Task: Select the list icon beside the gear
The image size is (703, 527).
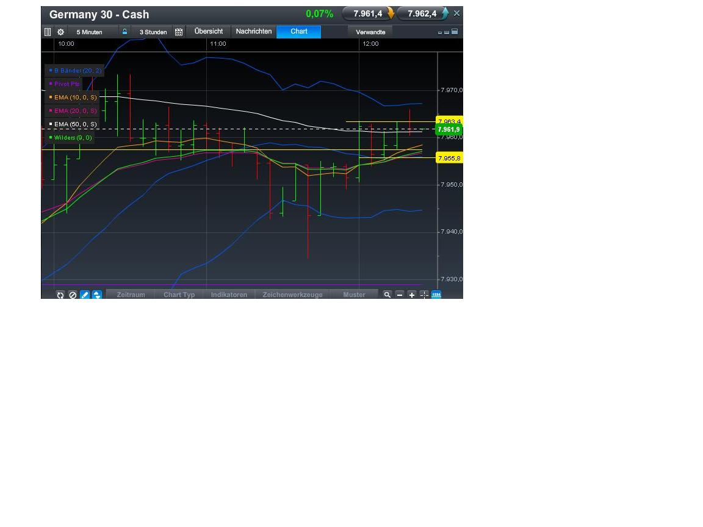Action: click(48, 32)
